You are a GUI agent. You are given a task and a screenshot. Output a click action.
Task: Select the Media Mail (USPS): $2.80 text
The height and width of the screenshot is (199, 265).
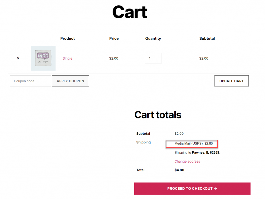194,144
